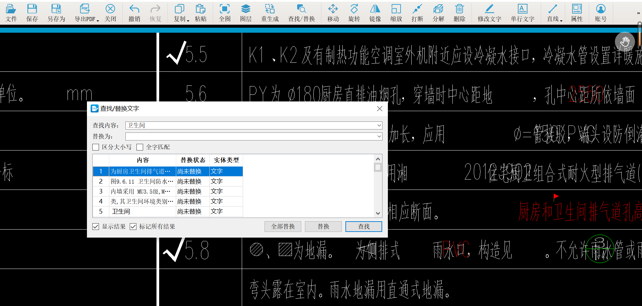Select result row 3 内墙采用 MU3.5级
This screenshot has width=642, height=306.
tap(168, 192)
